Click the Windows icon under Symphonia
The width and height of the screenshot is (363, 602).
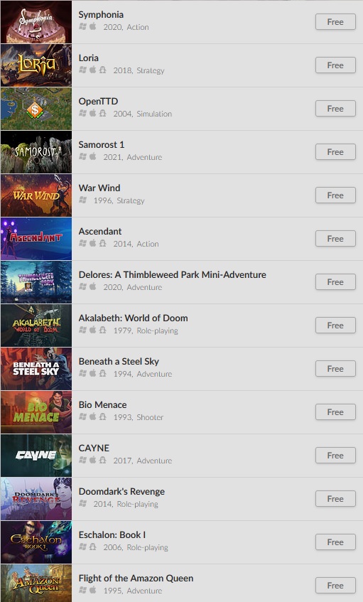pyautogui.click(x=82, y=26)
